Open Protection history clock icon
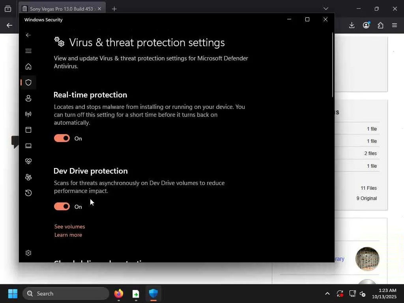This screenshot has height=303, width=404. pyautogui.click(x=28, y=193)
